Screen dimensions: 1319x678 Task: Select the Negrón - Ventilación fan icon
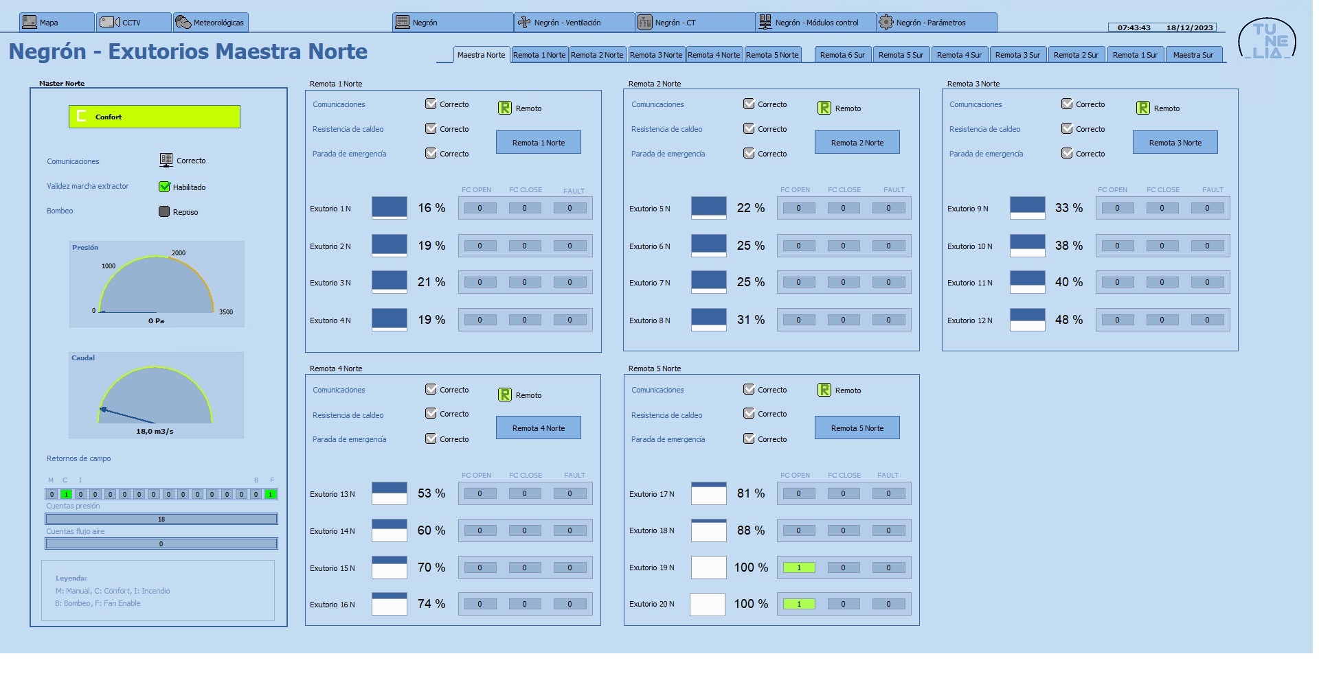click(x=524, y=22)
